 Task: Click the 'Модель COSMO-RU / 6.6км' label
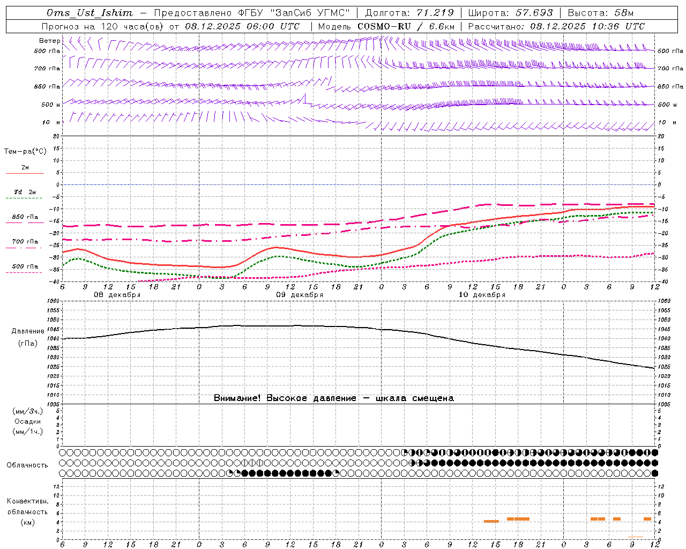(x=386, y=26)
